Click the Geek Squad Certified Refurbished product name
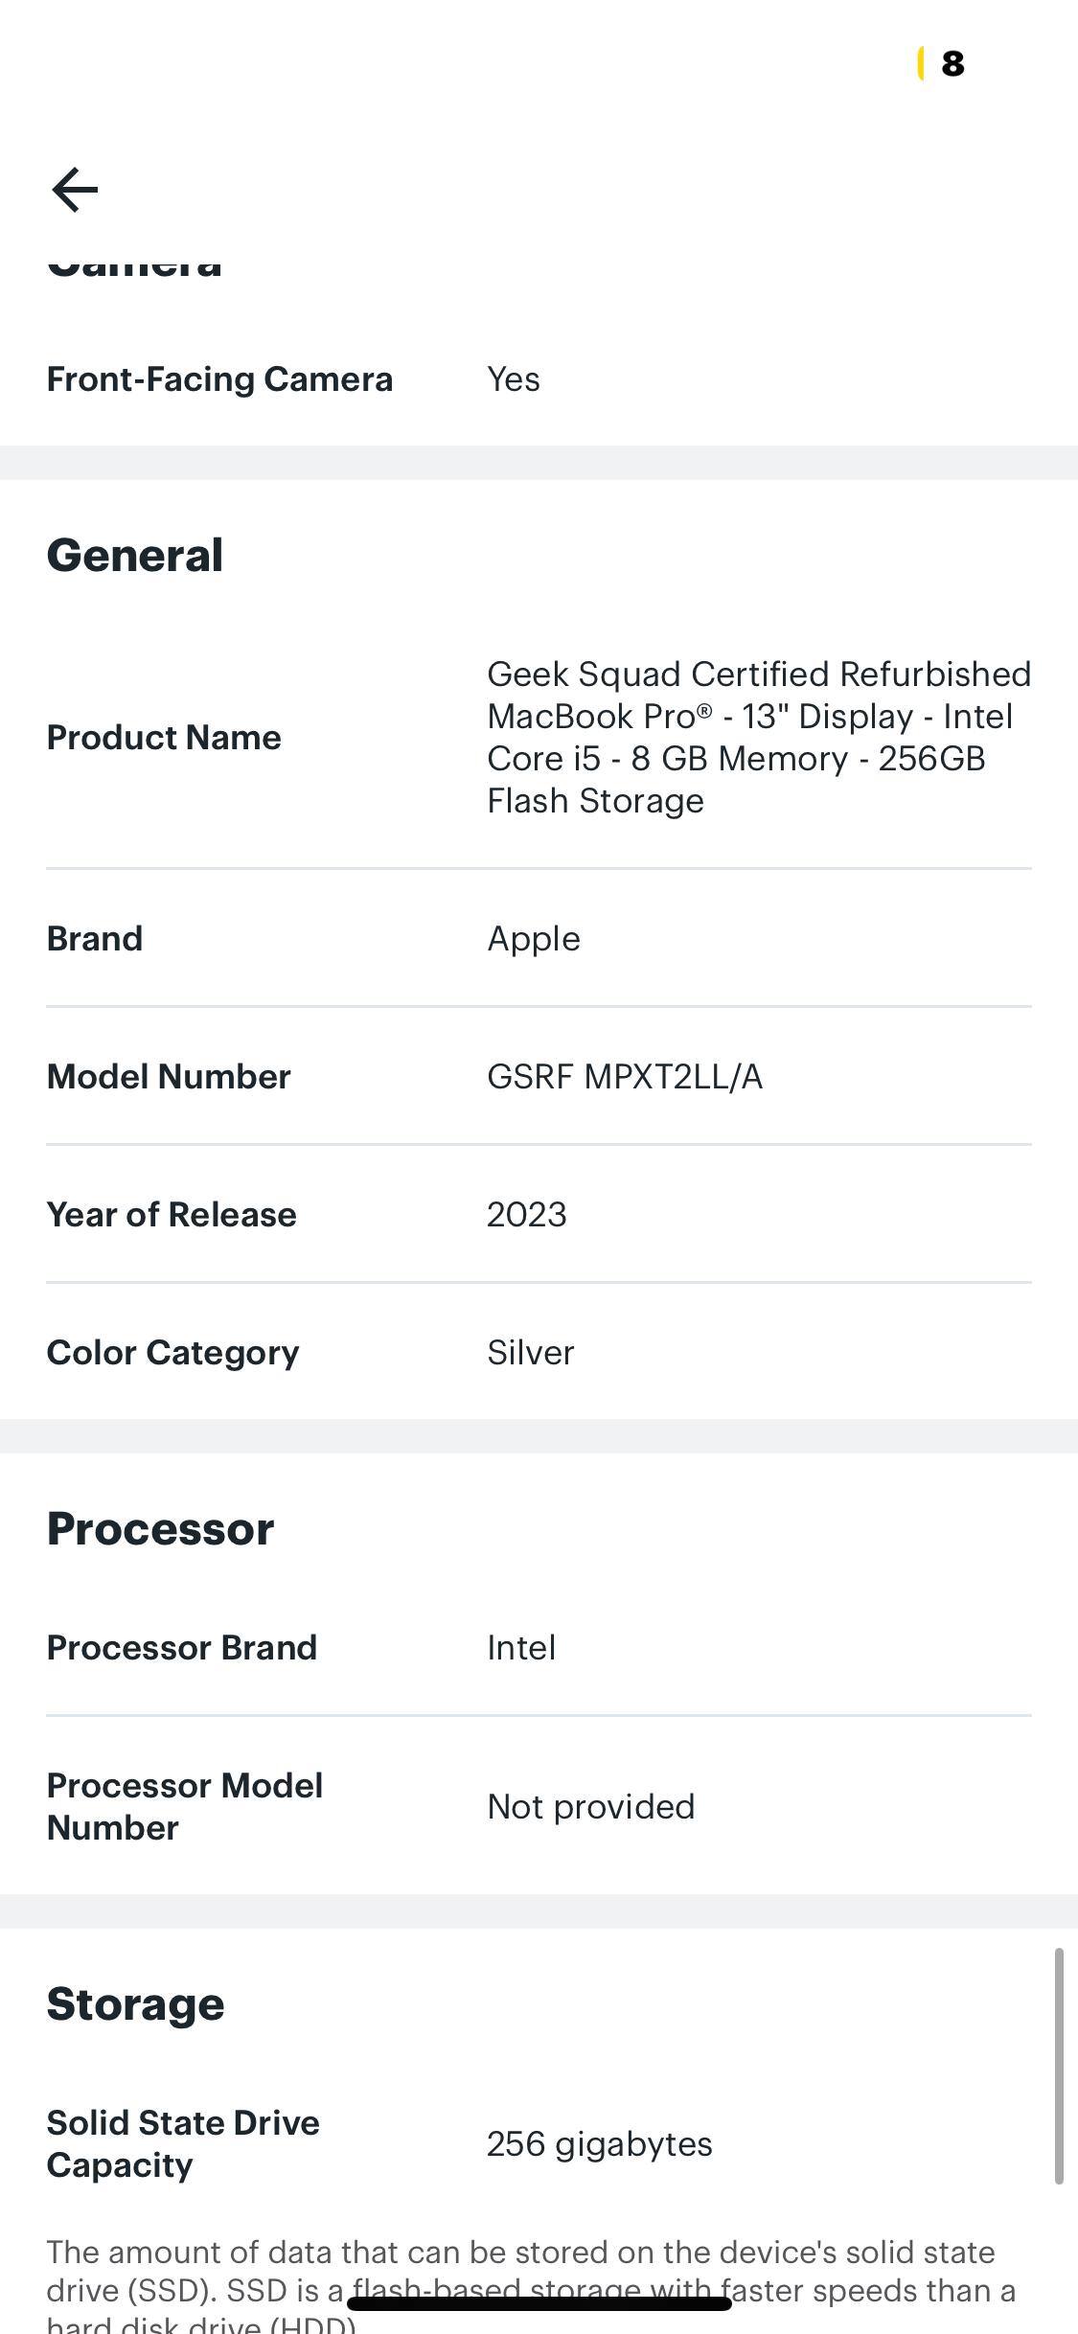The width and height of the screenshot is (1078, 2334). pyautogui.click(x=758, y=737)
